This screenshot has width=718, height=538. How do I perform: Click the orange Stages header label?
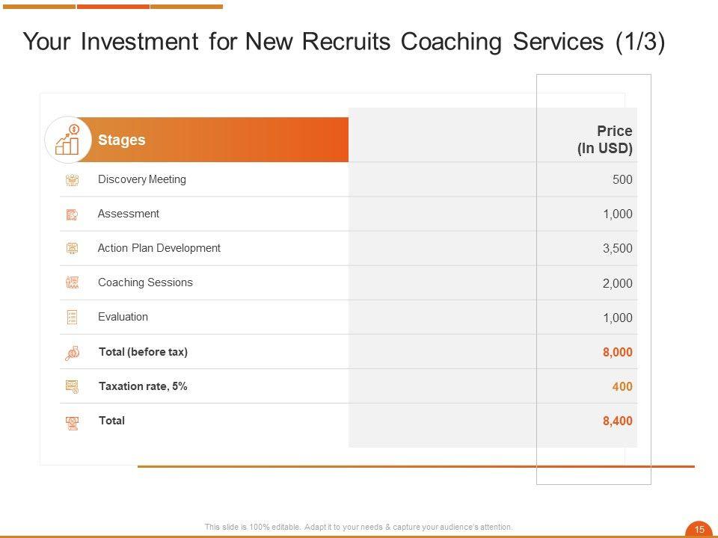pos(122,140)
